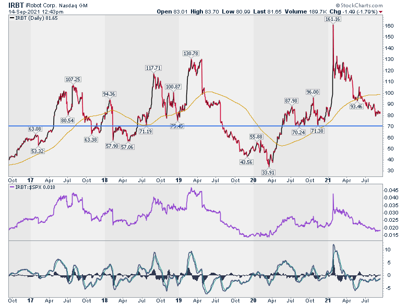Click the 30 tick on price axis
The image size is (407, 305).
[x=391, y=171]
